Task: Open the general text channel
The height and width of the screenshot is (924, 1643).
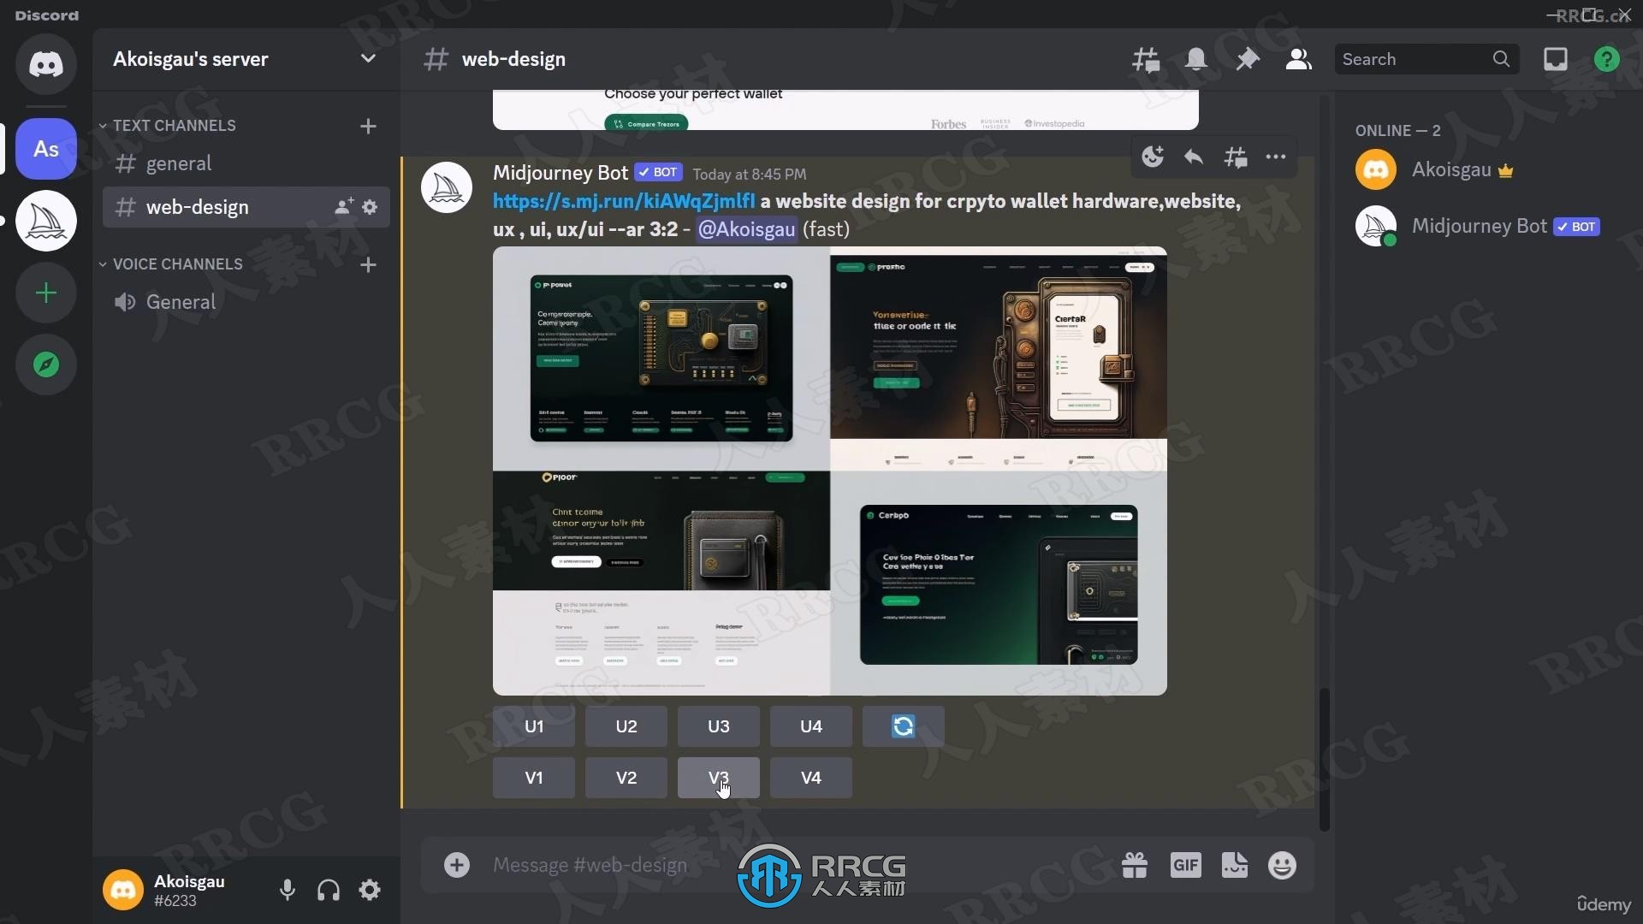Action: (246, 163)
